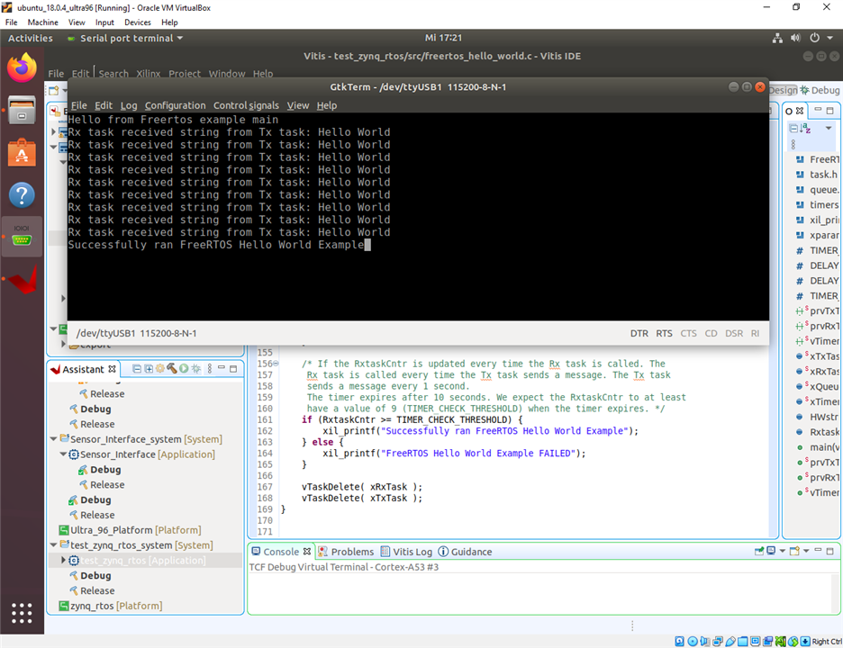
Task: Select Release under the Sensor_Interface application
Action: [106, 484]
